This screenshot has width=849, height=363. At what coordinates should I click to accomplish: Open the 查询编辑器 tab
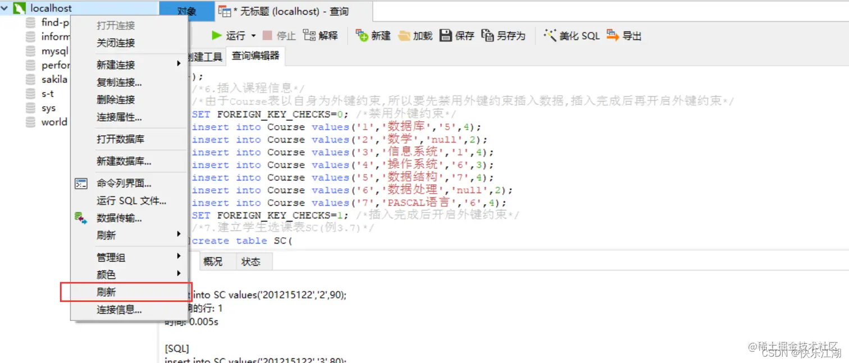[x=255, y=56]
